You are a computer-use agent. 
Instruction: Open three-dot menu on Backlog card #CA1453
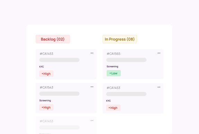92,53
